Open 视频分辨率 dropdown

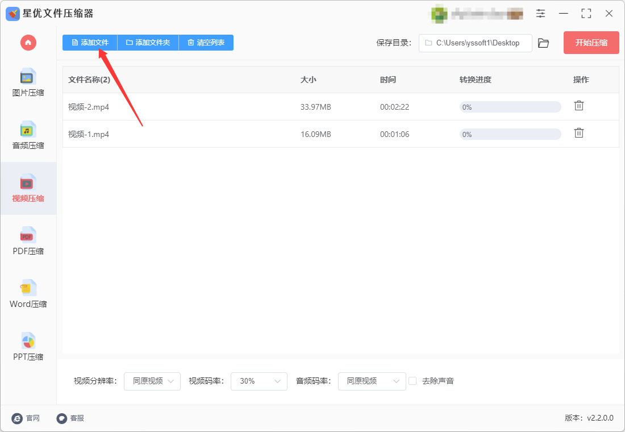click(152, 381)
